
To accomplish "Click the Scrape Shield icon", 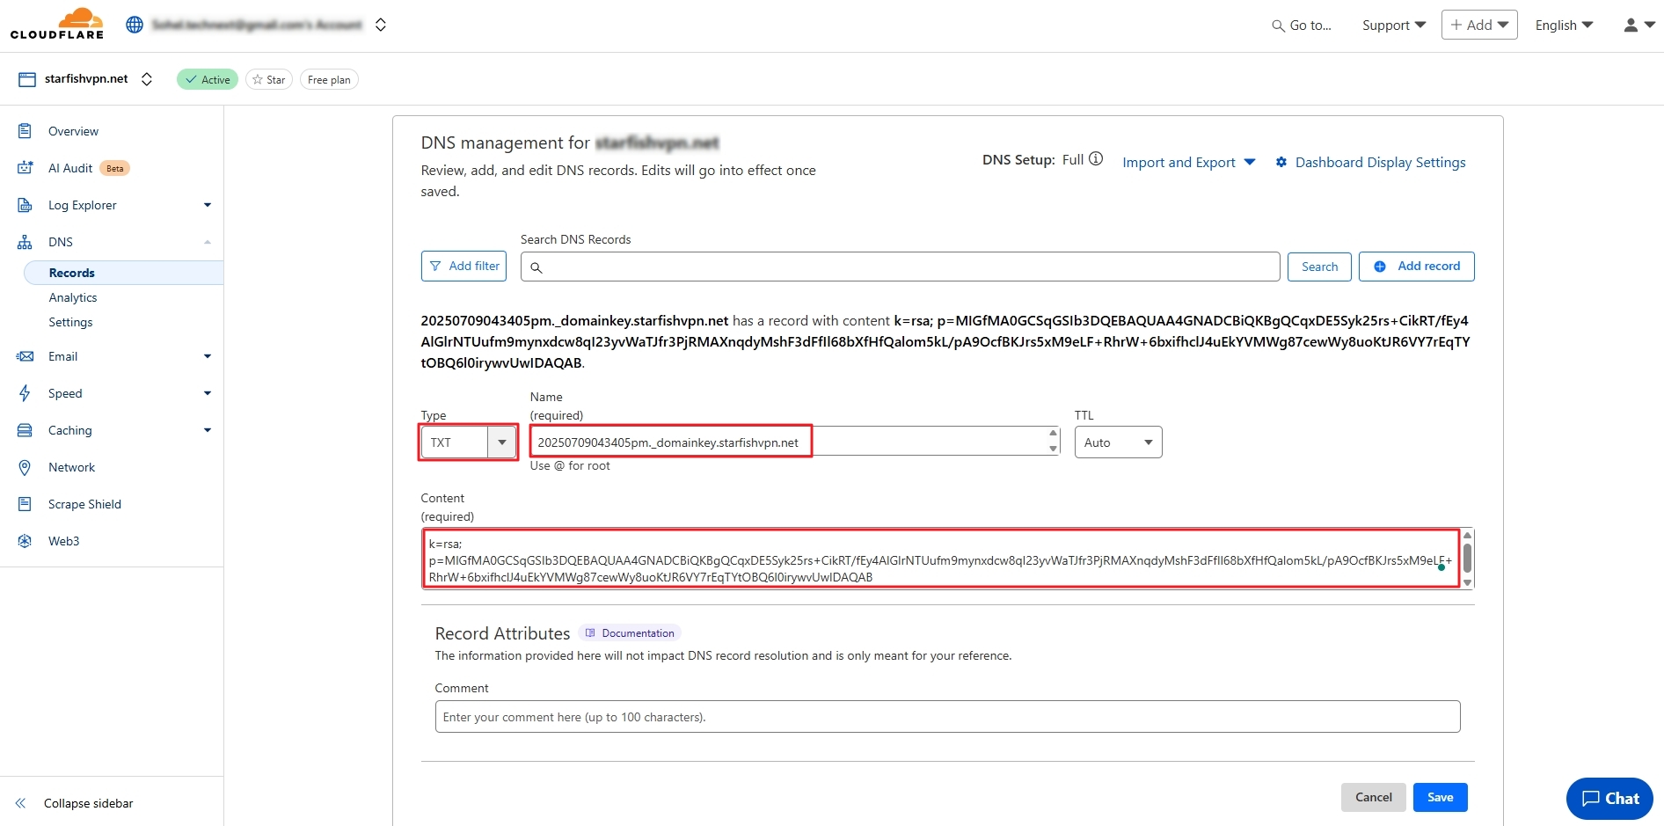I will click(x=25, y=504).
